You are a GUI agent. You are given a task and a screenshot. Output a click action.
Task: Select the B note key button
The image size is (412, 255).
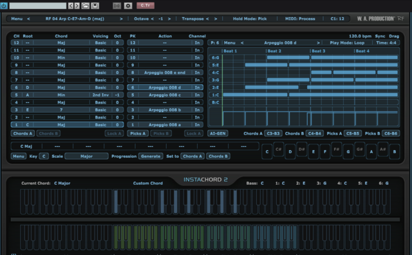coord(395,152)
